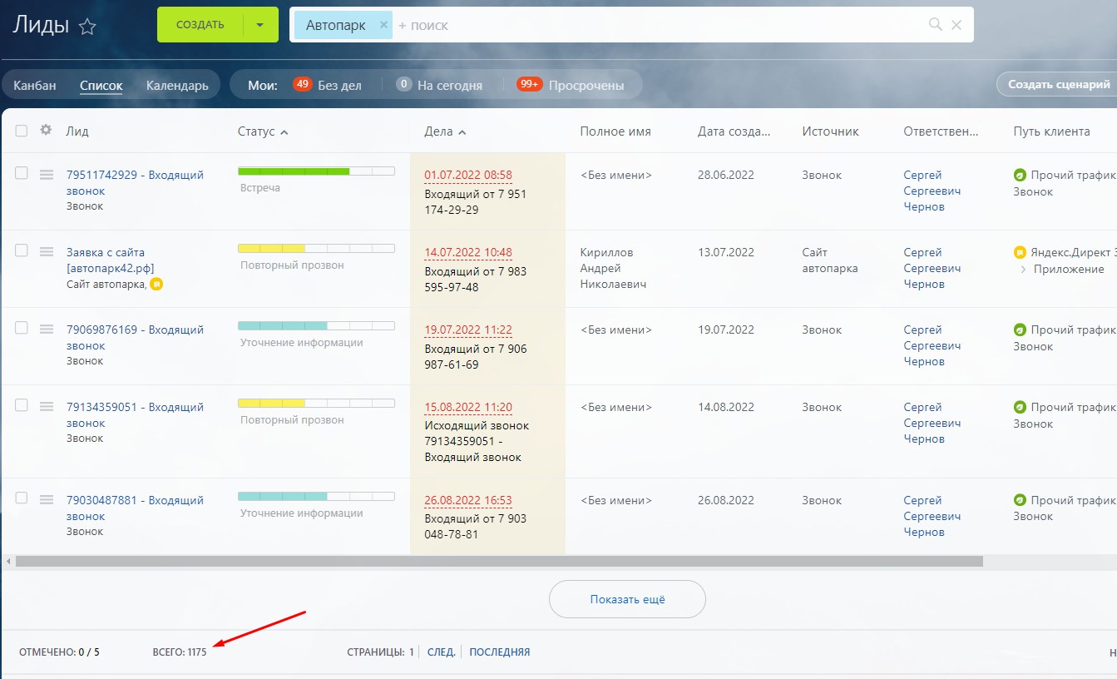The image size is (1117, 679).
Task: Click Уточнение информации status bar for 79069876169
Action: click(x=316, y=325)
